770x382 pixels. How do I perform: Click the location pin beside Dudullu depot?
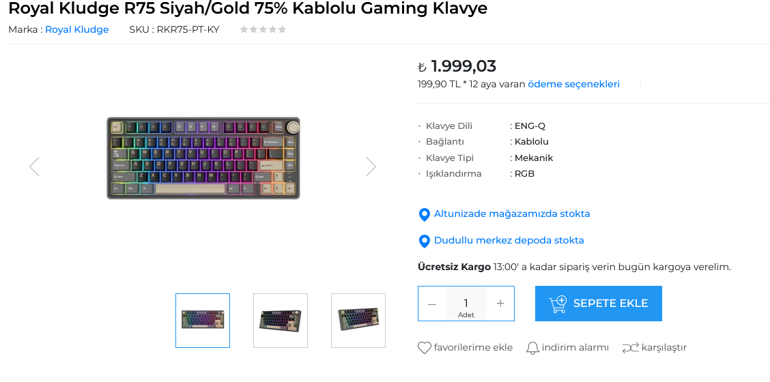425,241
